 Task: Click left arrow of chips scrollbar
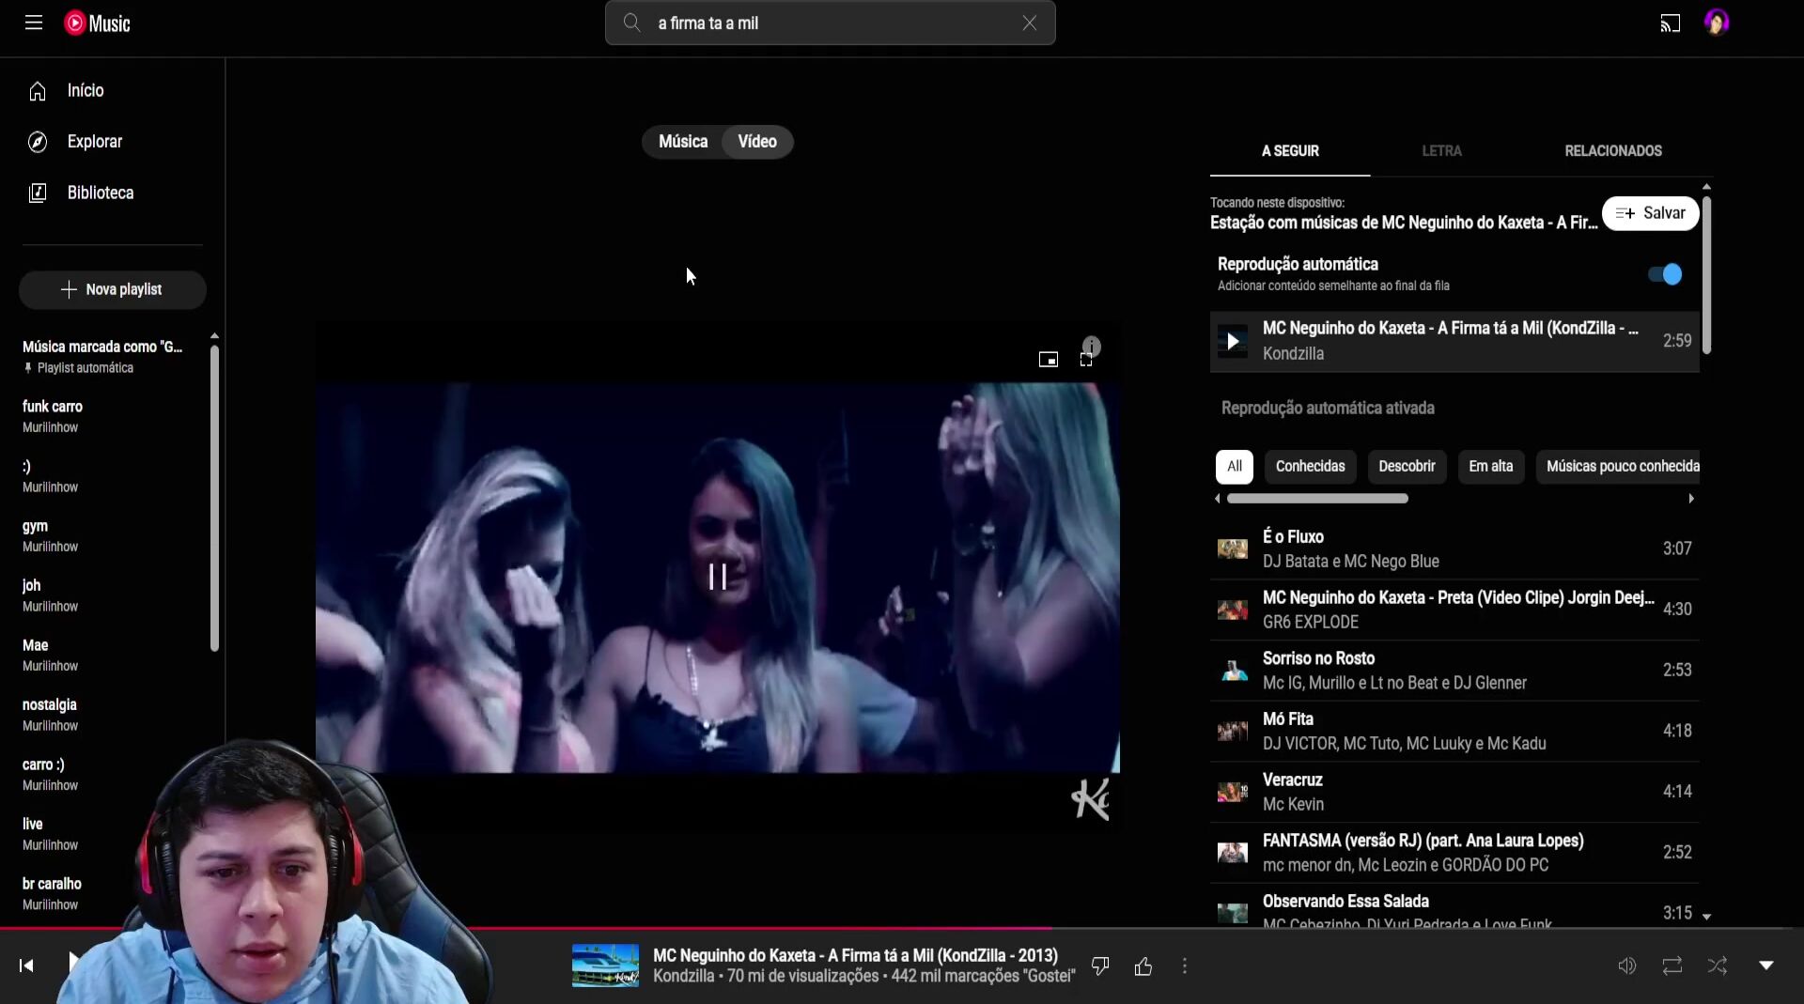tap(1218, 499)
